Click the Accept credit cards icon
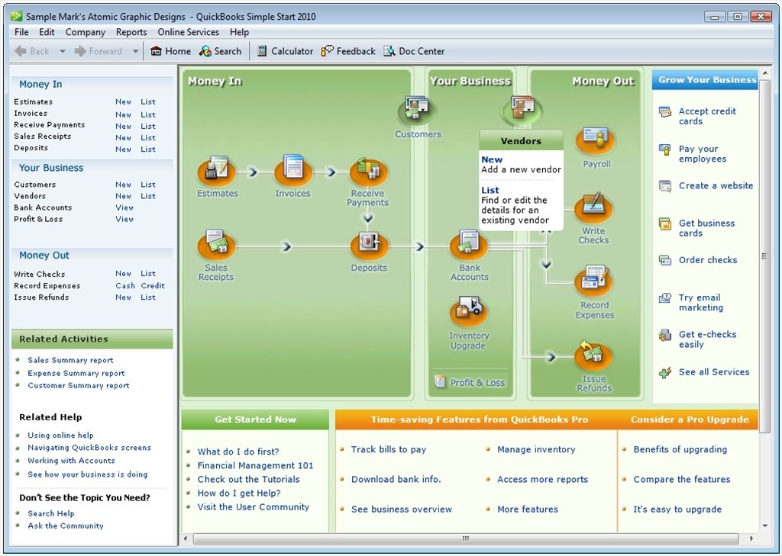The height and width of the screenshot is (556, 782). pyautogui.click(x=665, y=112)
